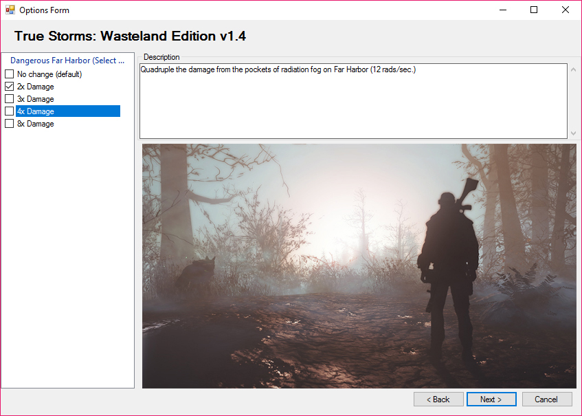Click inside the Description text box

353,101
